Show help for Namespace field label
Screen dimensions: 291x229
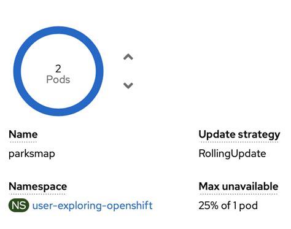click(38, 187)
